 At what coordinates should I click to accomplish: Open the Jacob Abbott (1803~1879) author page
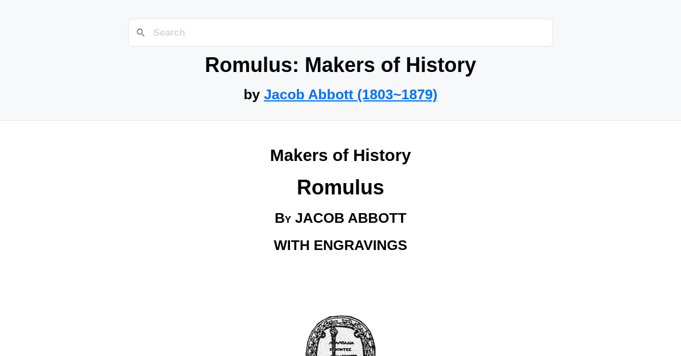[x=350, y=94]
